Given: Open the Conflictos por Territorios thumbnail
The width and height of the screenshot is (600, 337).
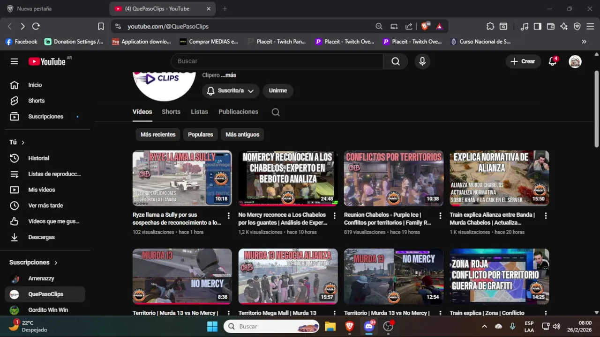Looking at the screenshot, I should tap(393, 178).
